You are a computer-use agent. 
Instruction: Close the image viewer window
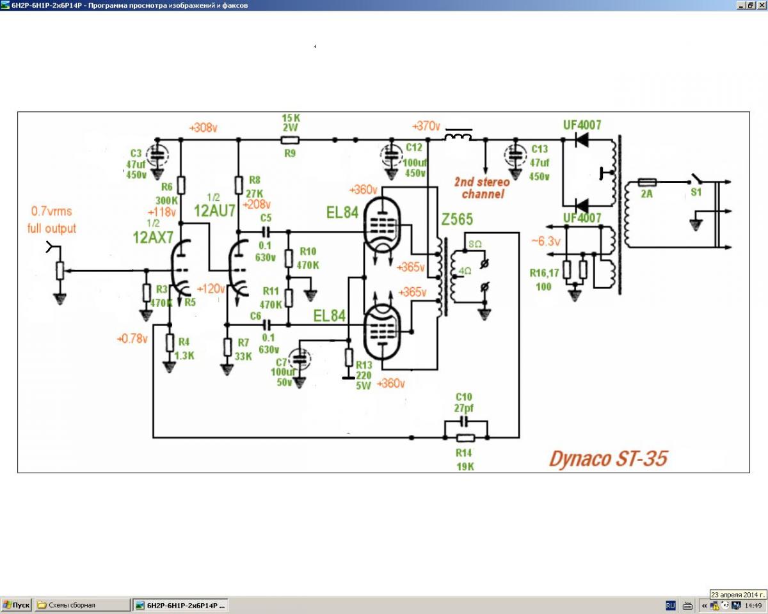762,4
